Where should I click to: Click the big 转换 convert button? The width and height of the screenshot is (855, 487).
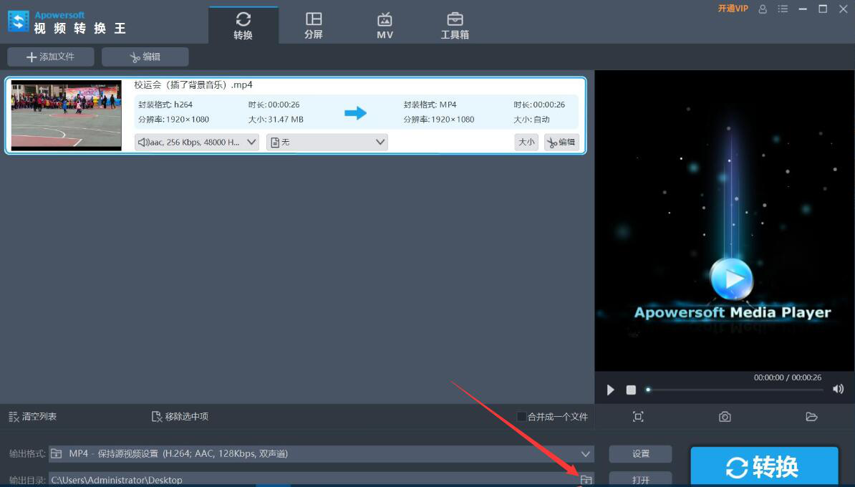pyautogui.click(x=764, y=467)
